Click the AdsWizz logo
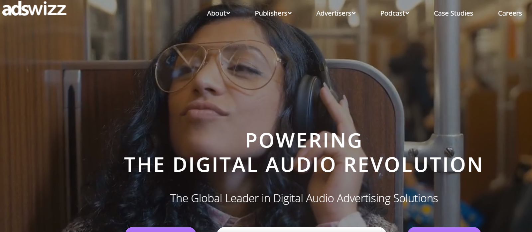532x232 pixels. pos(34,9)
